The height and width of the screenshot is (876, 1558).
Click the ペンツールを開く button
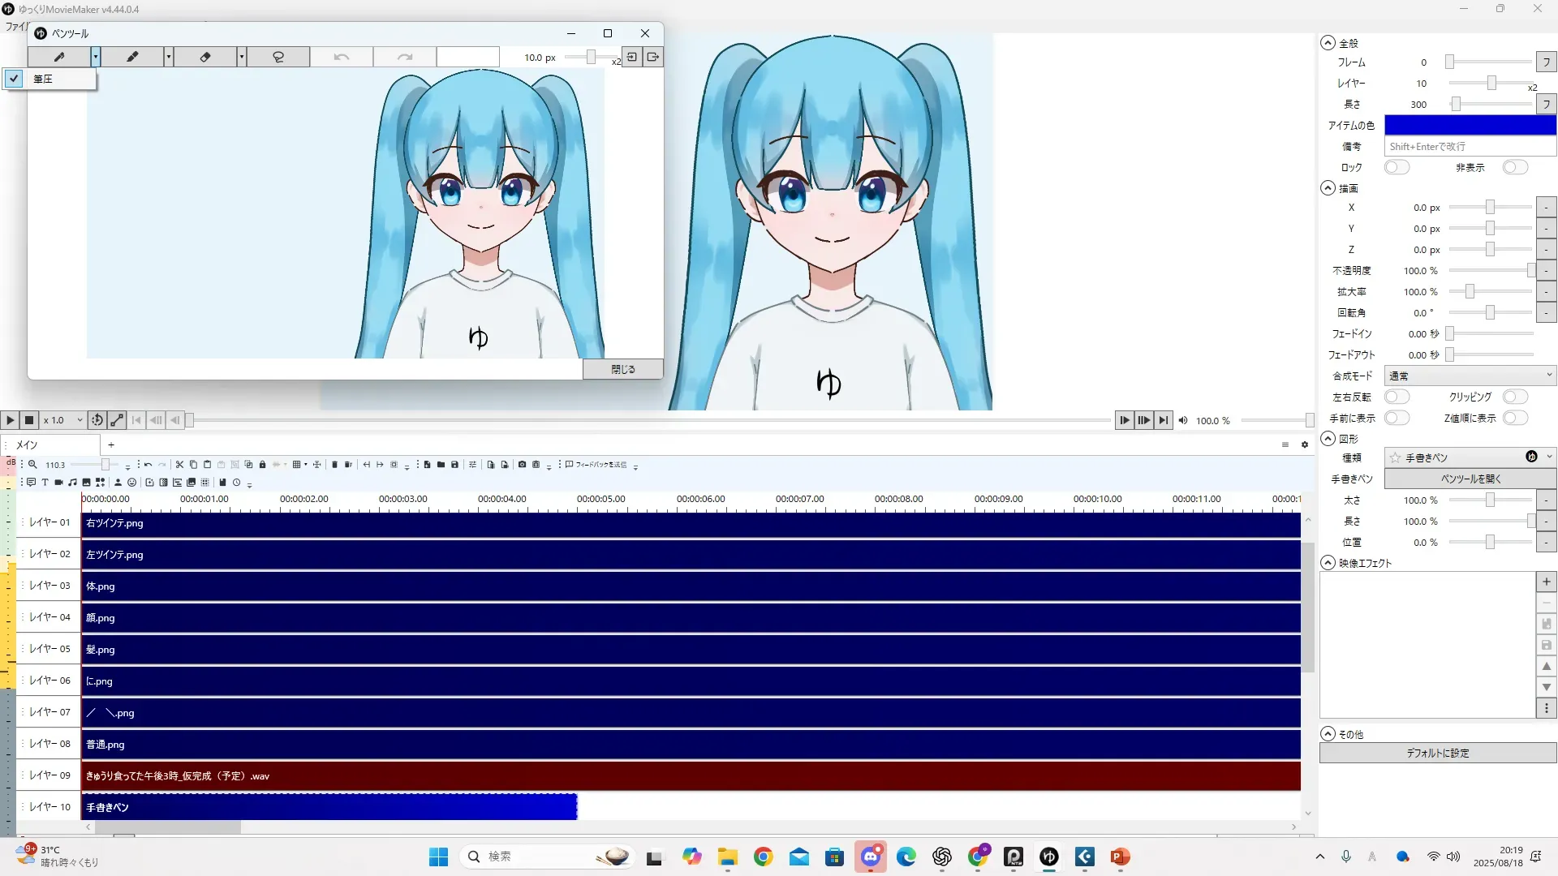[x=1470, y=479]
